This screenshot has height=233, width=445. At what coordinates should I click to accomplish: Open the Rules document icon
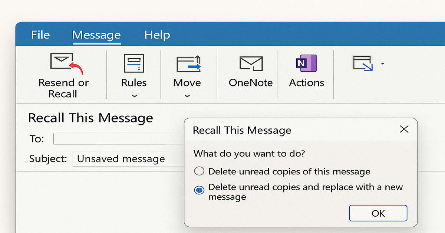pyautogui.click(x=134, y=63)
